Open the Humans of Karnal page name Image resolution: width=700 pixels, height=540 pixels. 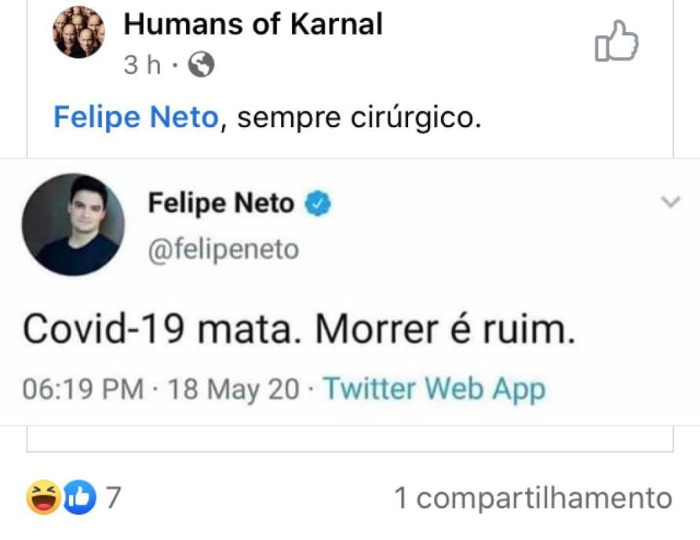pos(253,25)
